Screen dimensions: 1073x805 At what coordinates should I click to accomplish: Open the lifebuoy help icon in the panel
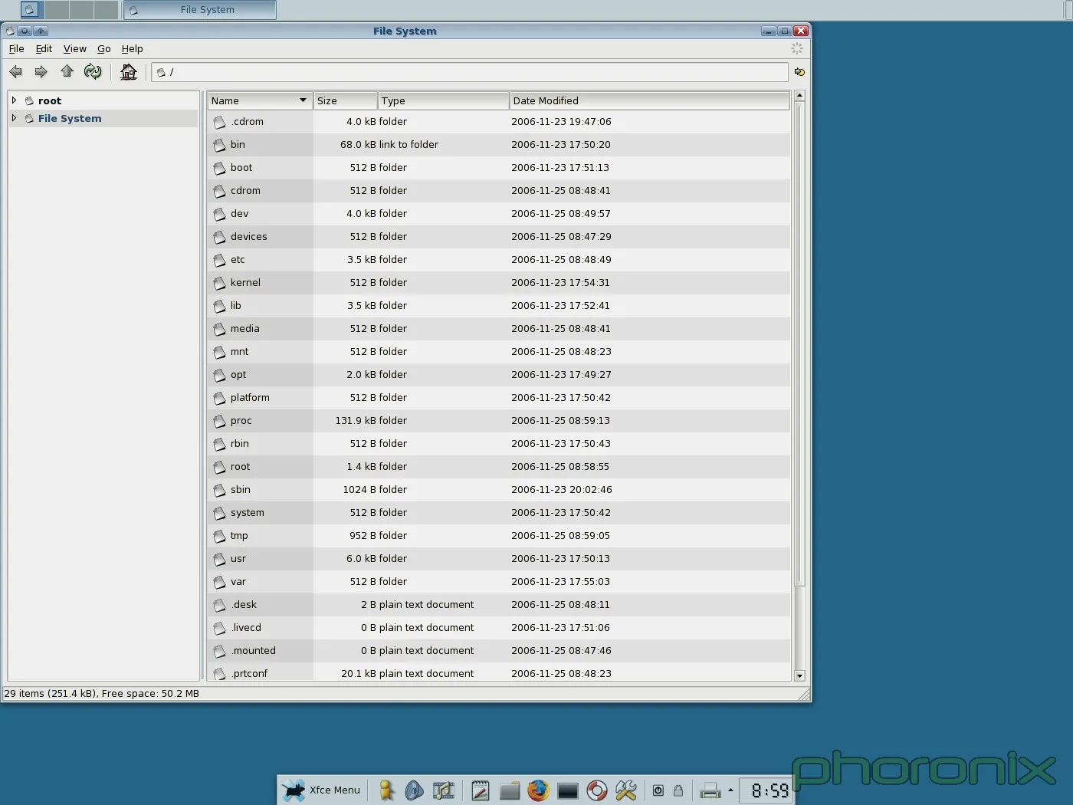tap(597, 790)
